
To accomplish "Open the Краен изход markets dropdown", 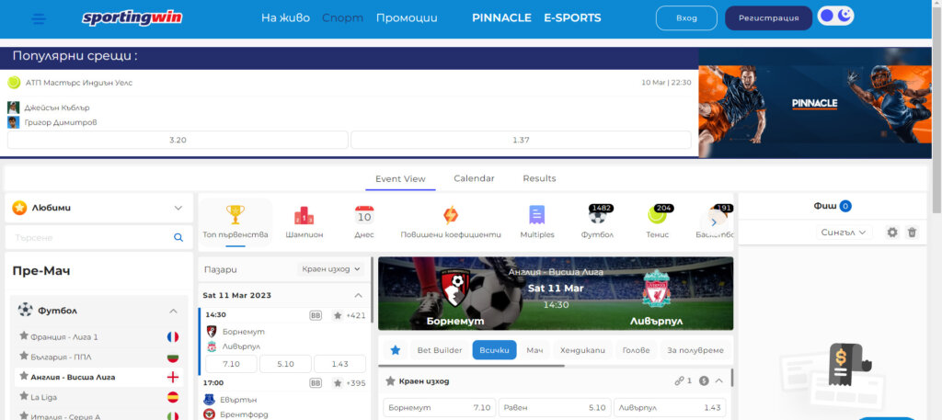I will 331,269.
